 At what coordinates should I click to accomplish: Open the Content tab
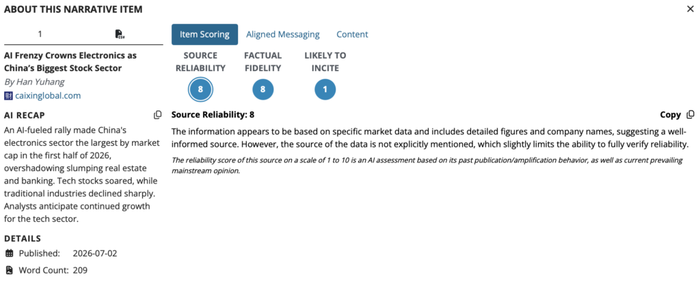click(352, 34)
